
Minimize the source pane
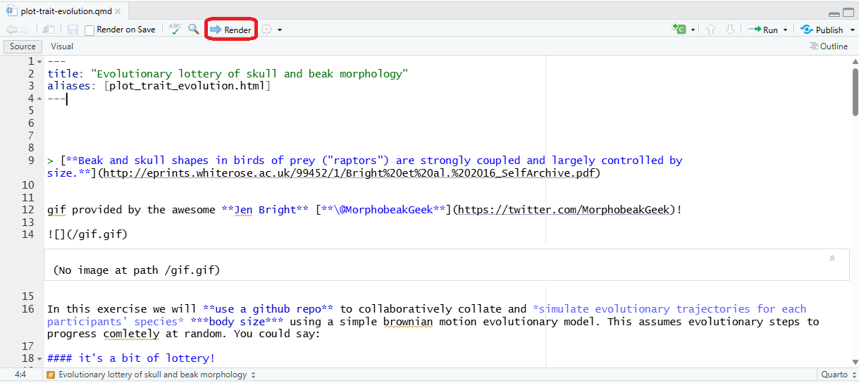[x=835, y=13]
